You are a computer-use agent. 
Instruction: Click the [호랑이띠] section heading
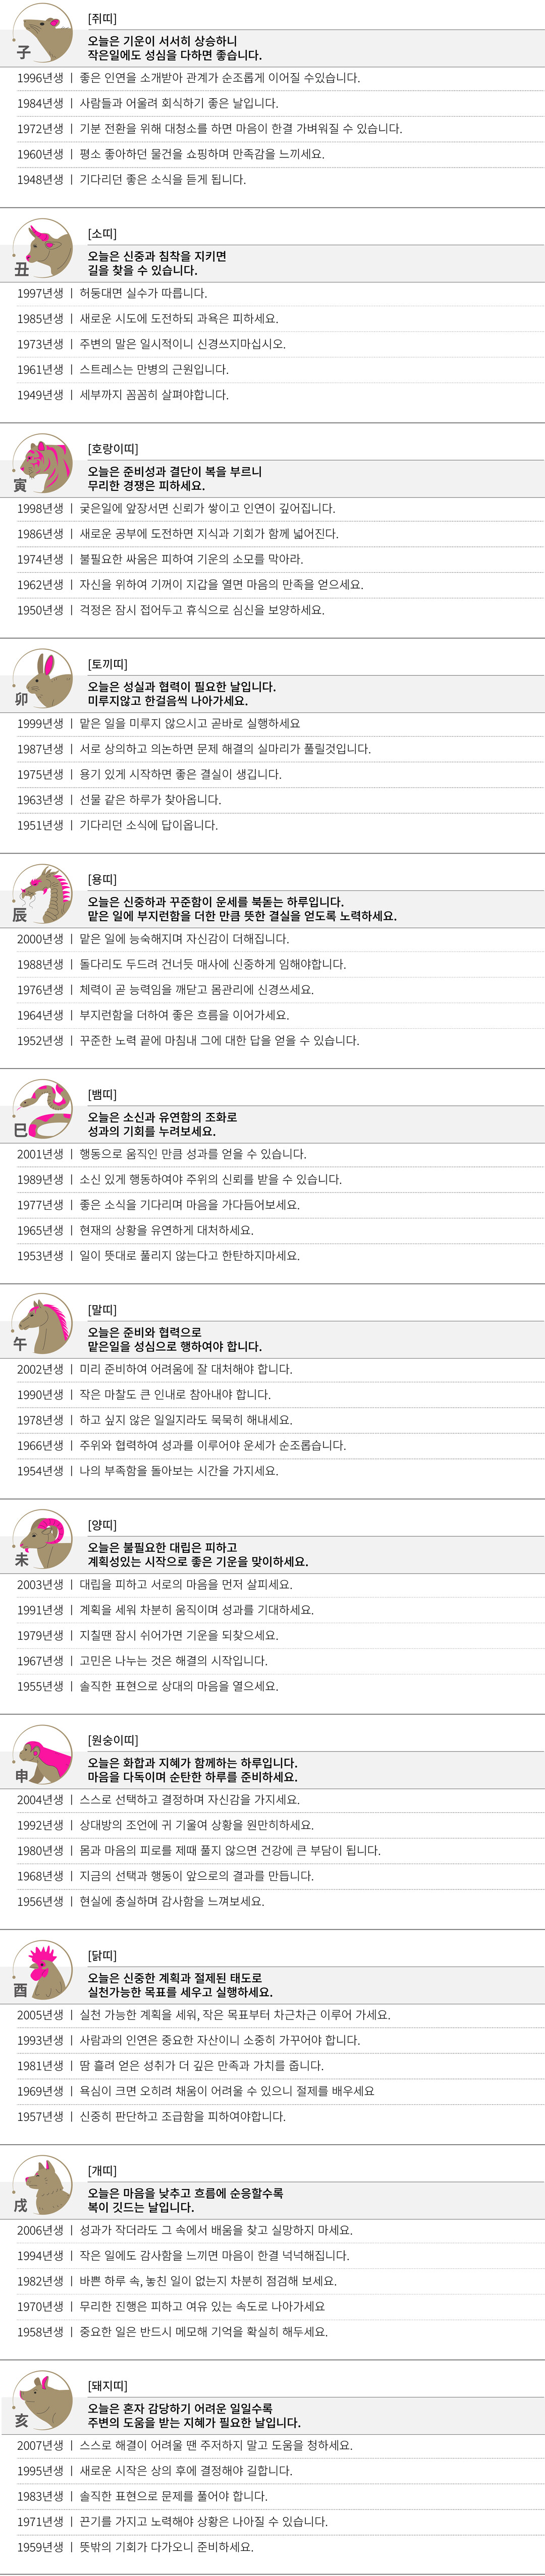[113, 449]
